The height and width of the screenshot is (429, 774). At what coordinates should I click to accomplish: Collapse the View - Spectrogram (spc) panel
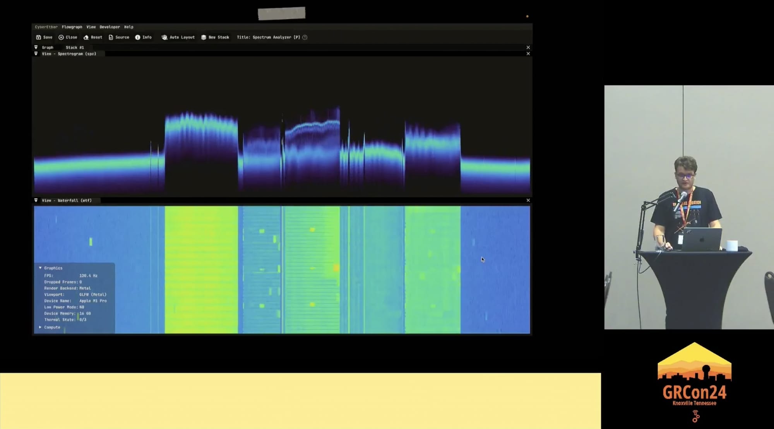[x=36, y=54]
